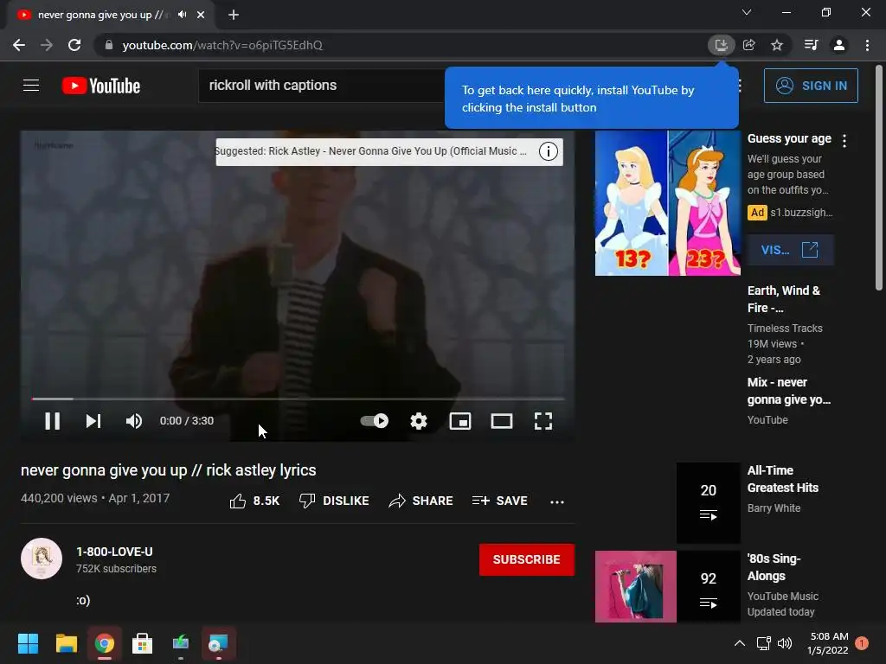Open 1-800-LOVE-U channel name link
The width and height of the screenshot is (886, 664).
[x=115, y=552]
